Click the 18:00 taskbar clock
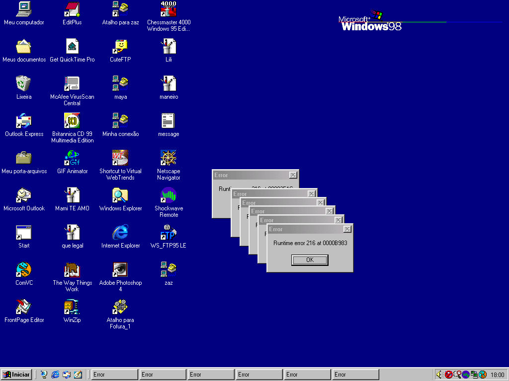This screenshot has height=381, width=509. point(497,375)
